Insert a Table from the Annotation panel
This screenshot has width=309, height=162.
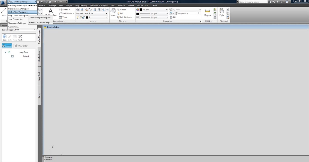pos(63,17)
